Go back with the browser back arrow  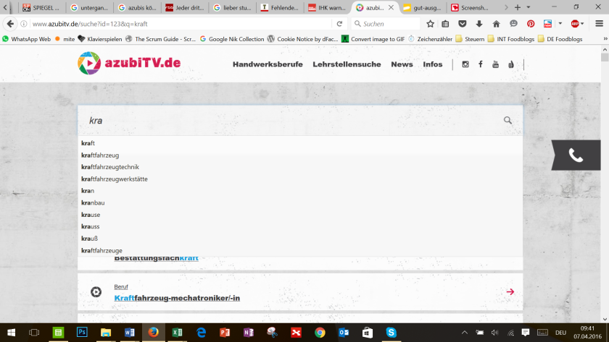10,24
